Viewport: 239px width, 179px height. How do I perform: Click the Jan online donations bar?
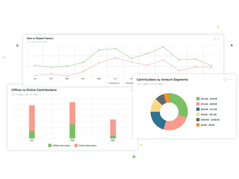coord(32,118)
